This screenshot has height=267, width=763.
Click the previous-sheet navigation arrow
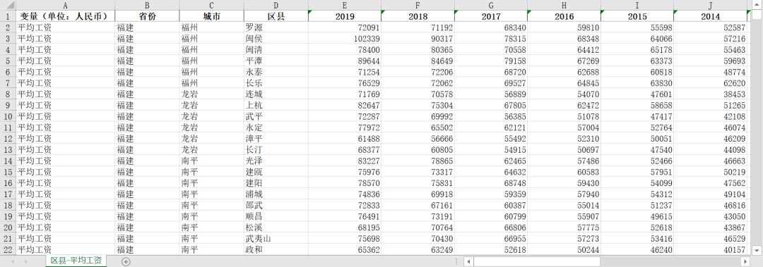pyautogui.click(x=13, y=261)
